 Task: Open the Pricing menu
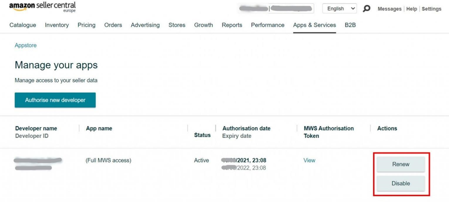click(87, 25)
